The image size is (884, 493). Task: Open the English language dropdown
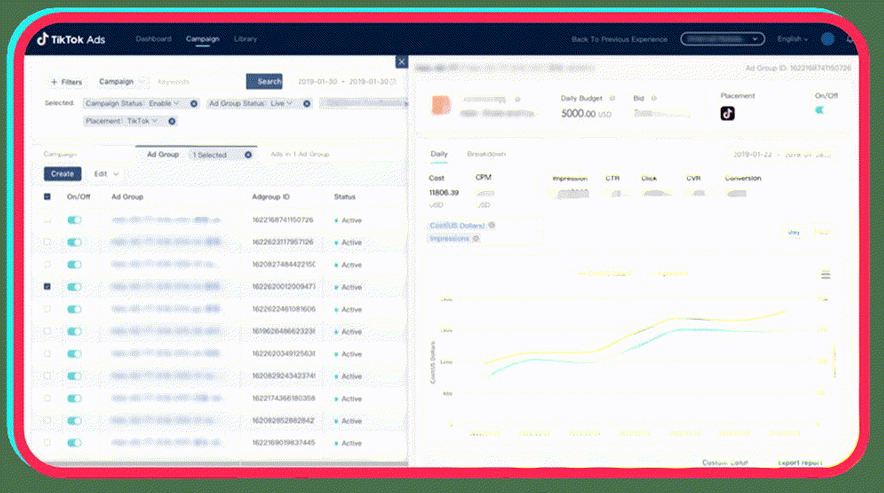792,39
